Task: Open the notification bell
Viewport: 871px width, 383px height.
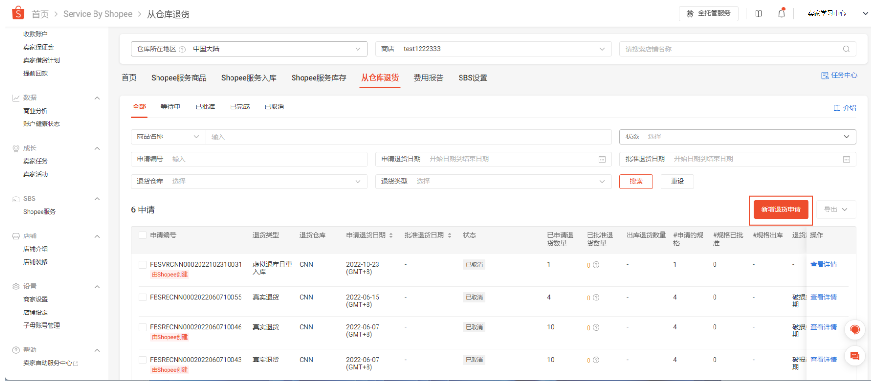Action: tap(781, 13)
